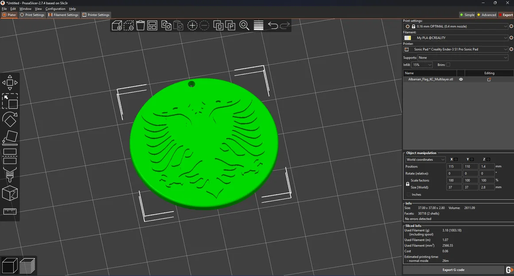Select the Place on face tool
This screenshot has height=276, width=514.
click(x=10, y=137)
